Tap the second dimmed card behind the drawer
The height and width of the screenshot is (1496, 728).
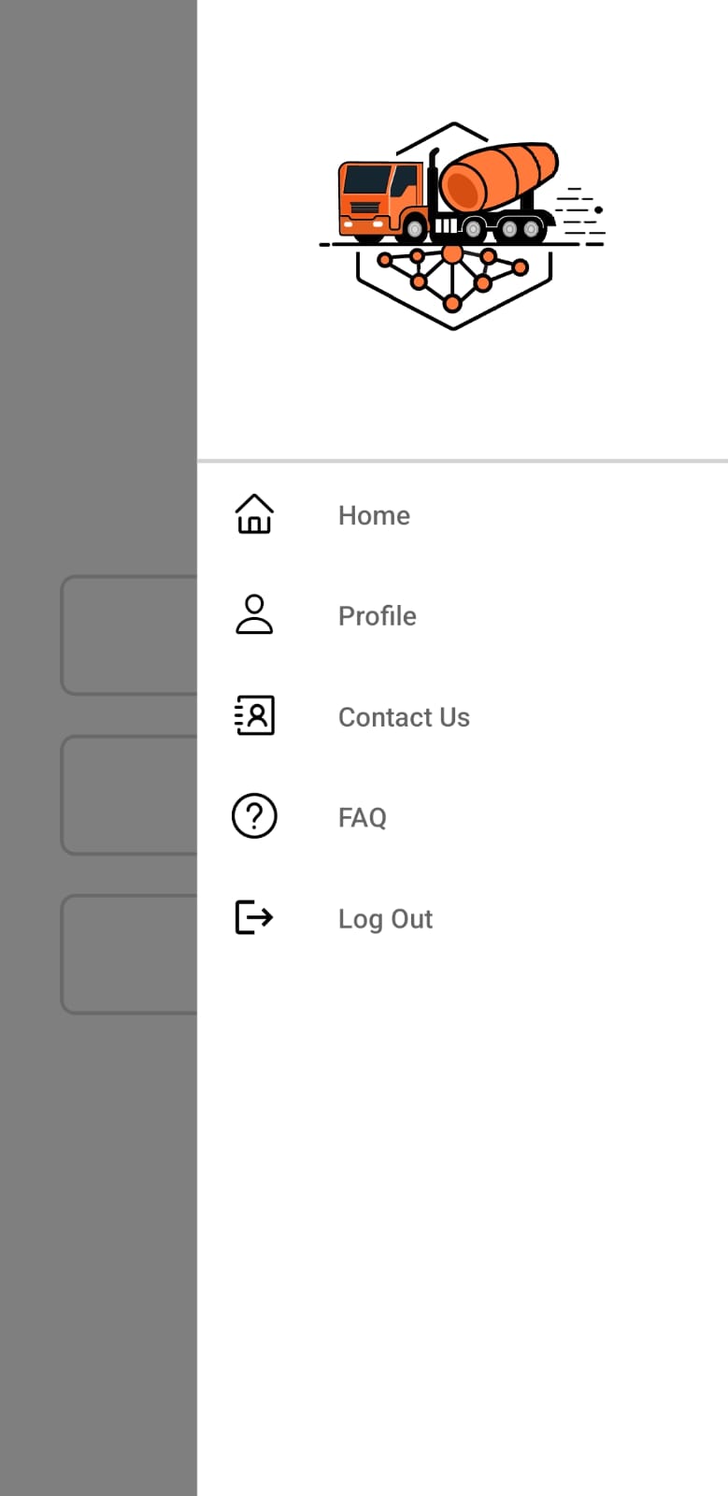(x=129, y=795)
